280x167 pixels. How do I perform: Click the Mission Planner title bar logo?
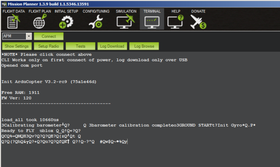(4, 4)
